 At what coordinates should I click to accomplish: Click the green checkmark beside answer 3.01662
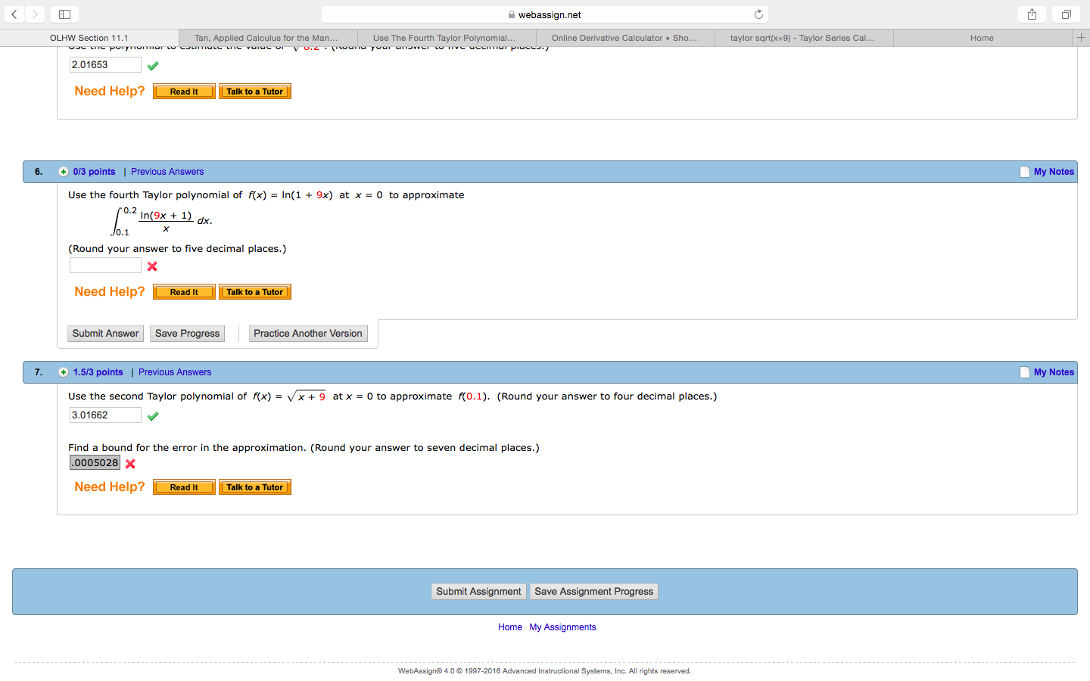pos(153,415)
